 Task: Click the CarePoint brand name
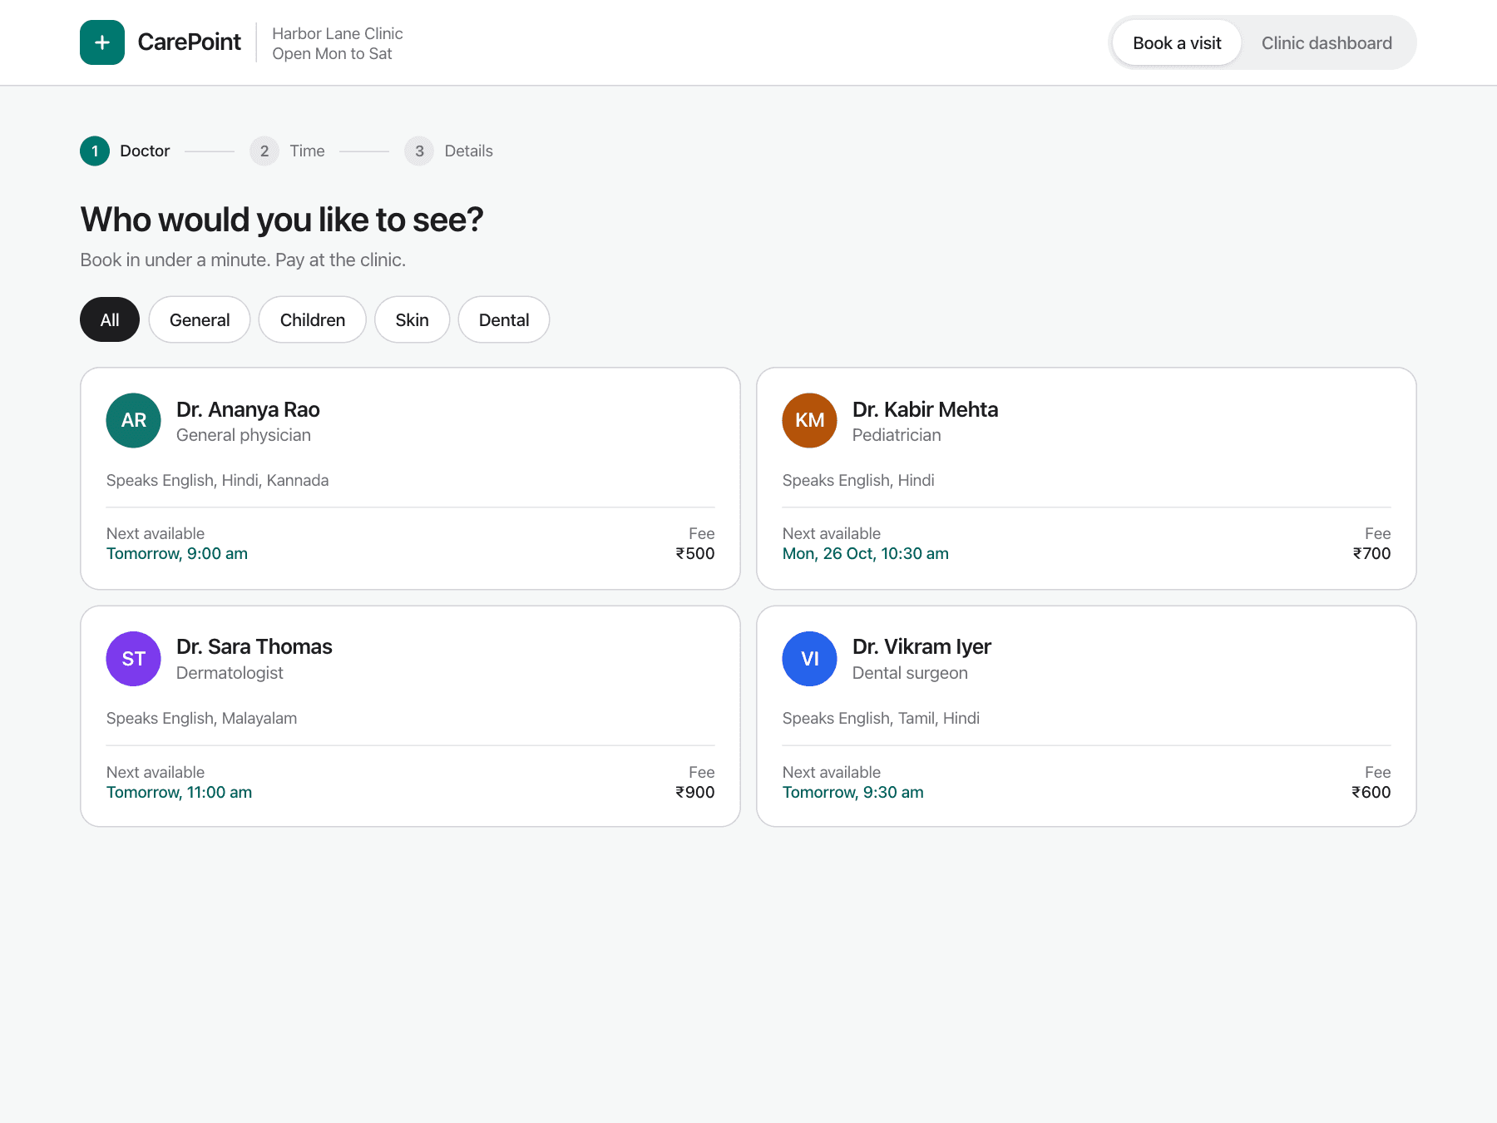pos(189,42)
